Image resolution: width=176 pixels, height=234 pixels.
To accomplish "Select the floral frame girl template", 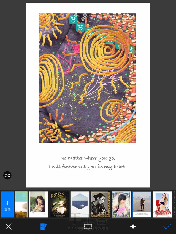I will point(121,205).
